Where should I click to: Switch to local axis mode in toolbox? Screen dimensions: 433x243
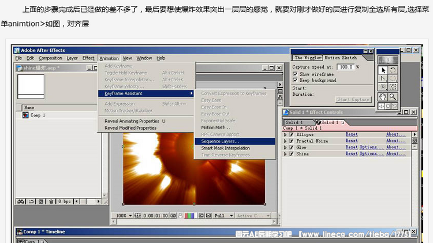pyautogui.click(x=382, y=106)
